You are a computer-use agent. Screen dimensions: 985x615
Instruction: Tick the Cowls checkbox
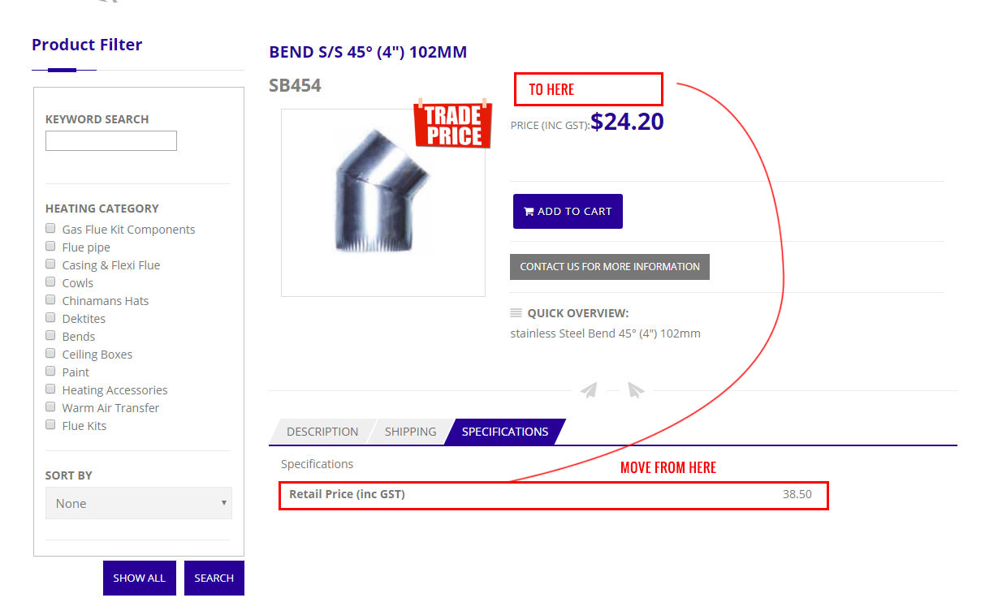coord(50,282)
